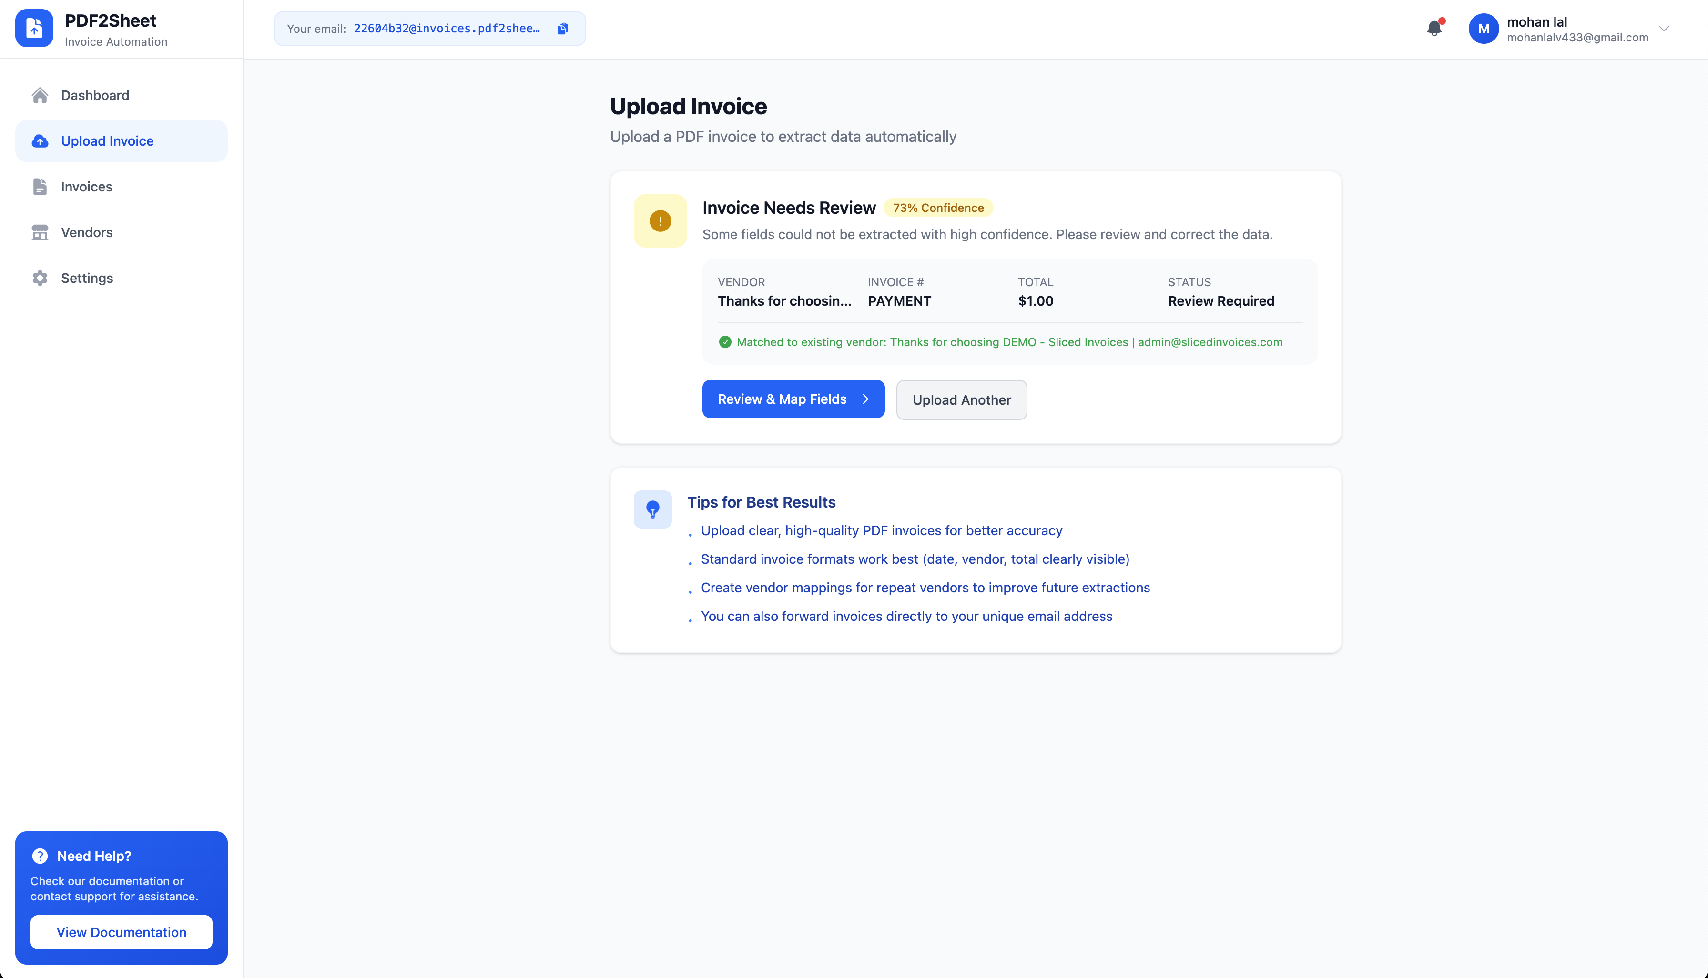Click Upload Another button
Screen dimensions: 1708x978
pos(961,399)
